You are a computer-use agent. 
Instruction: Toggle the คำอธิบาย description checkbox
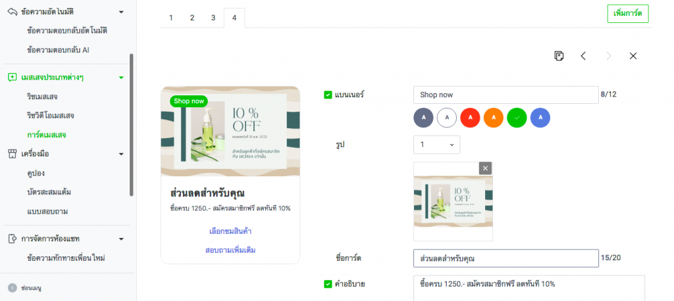coord(328,284)
